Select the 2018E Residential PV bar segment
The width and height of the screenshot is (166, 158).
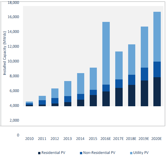pos(132,96)
